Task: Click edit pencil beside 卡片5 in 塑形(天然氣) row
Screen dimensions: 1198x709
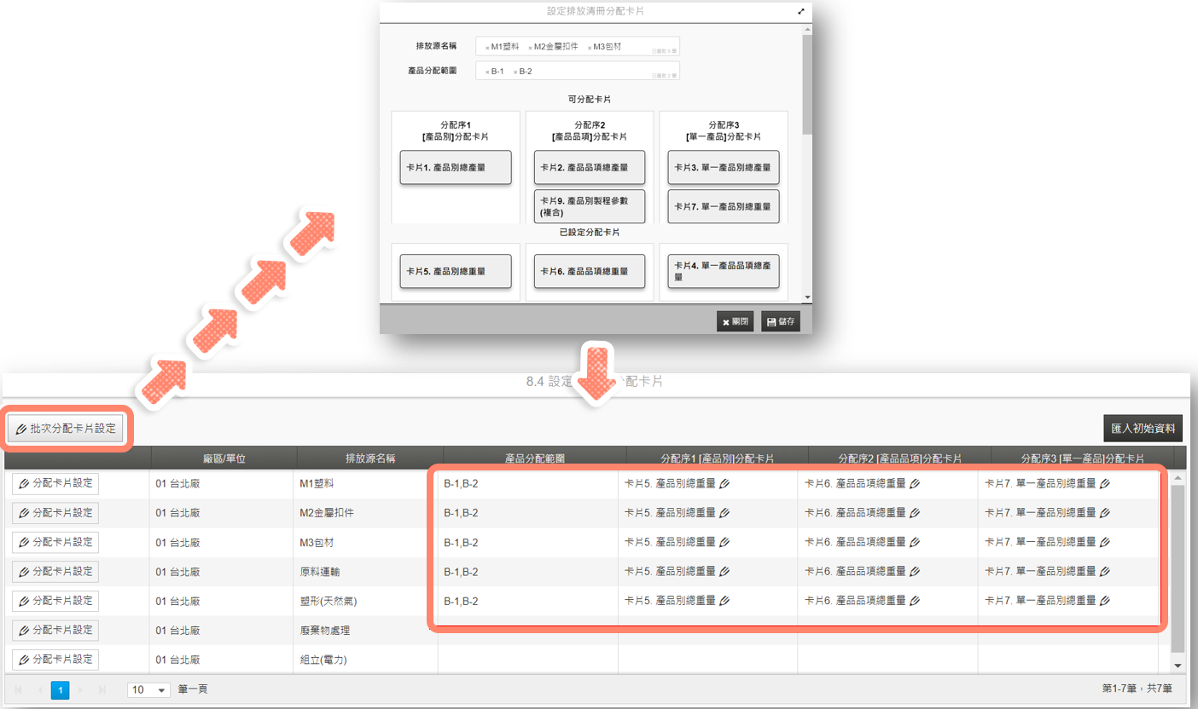Action: pyautogui.click(x=724, y=601)
